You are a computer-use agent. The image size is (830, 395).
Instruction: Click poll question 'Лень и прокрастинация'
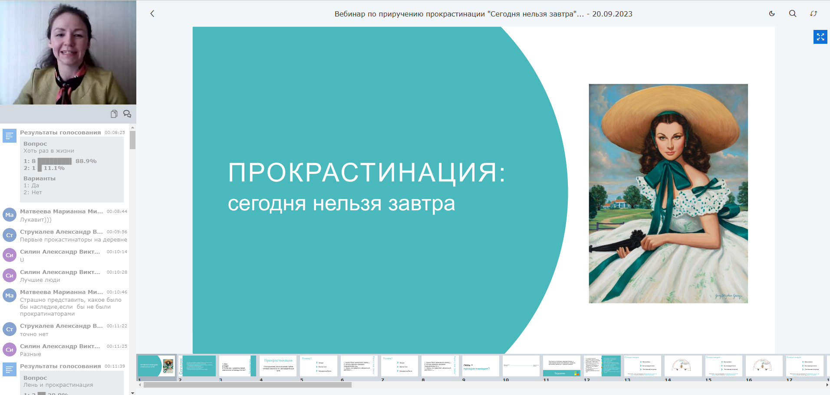click(58, 385)
